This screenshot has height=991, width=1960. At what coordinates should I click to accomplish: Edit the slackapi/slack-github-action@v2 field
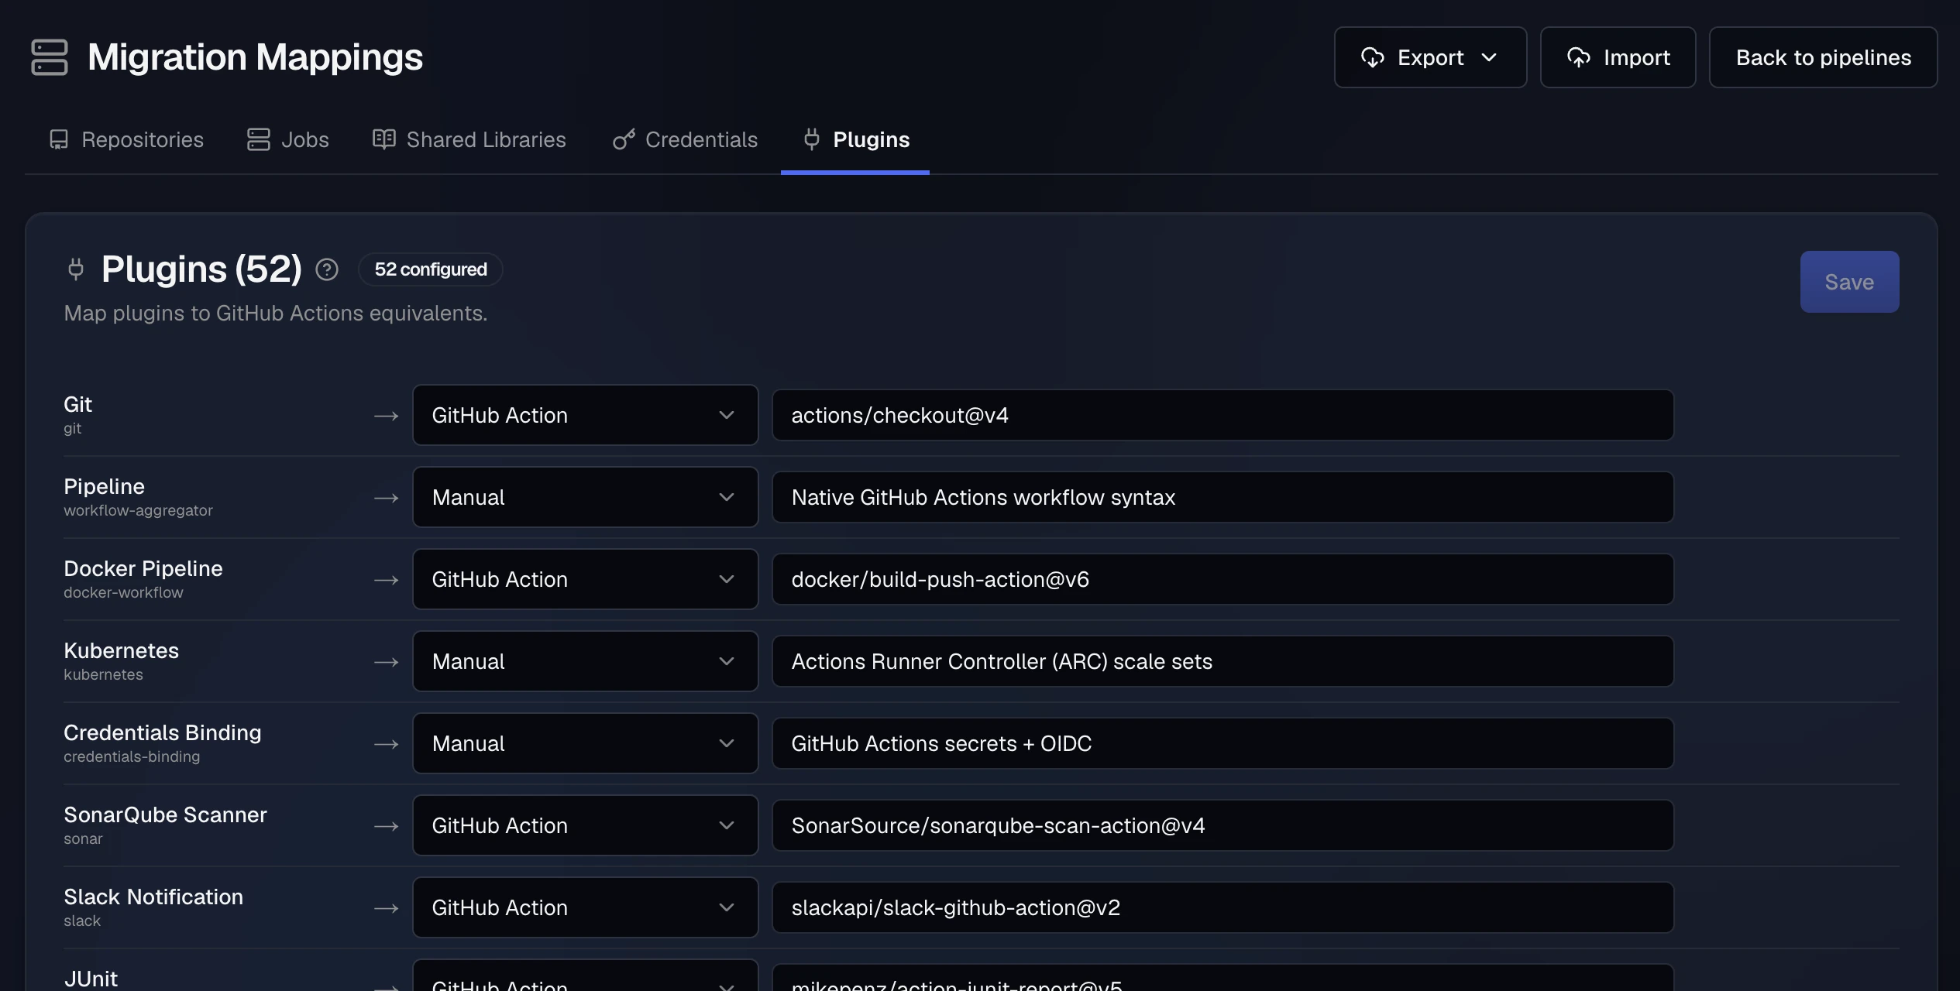click(x=1222, y=907)
